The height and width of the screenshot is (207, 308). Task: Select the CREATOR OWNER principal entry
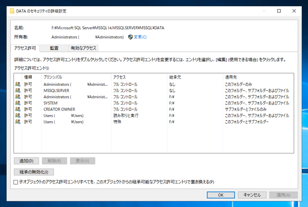pos(154,109)
